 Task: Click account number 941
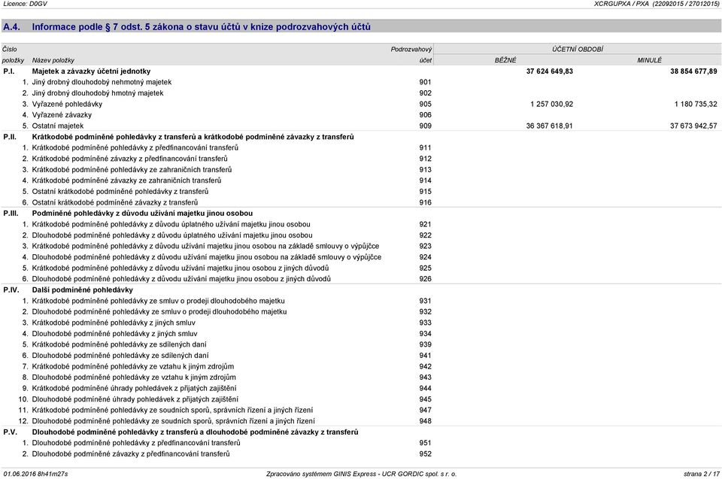pos(425,356)
